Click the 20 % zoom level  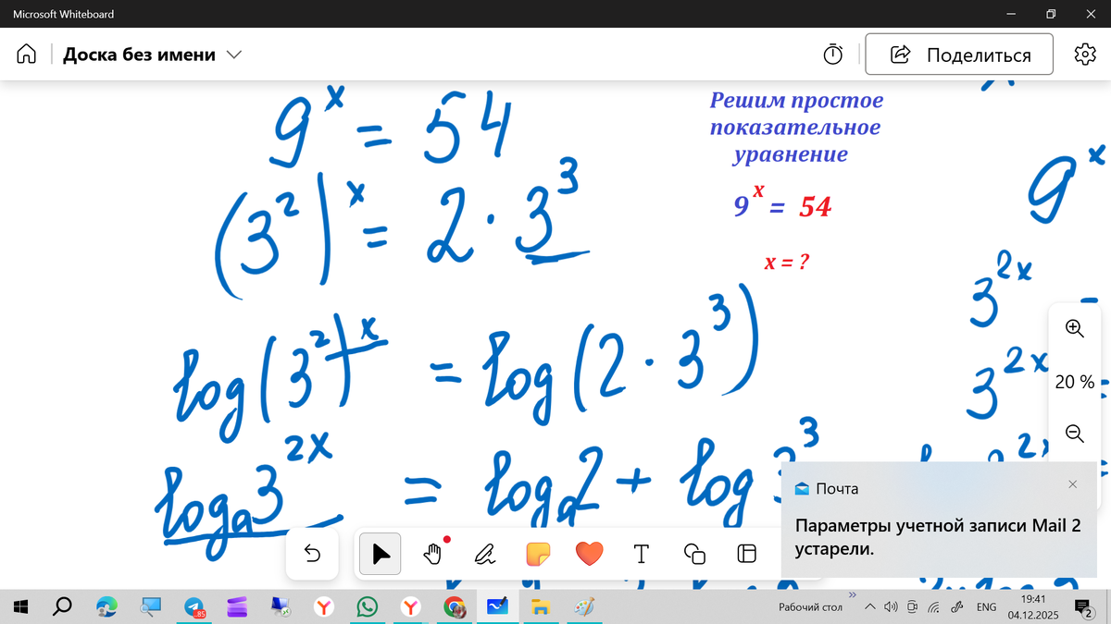[1074, 381]
